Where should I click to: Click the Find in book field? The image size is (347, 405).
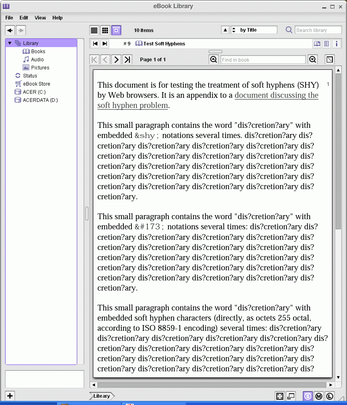(x=263, y=60)
